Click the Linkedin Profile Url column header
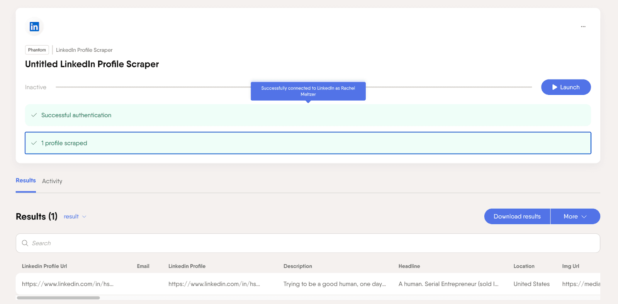This screenshot has height=304, width=618. tap(44, 266)
